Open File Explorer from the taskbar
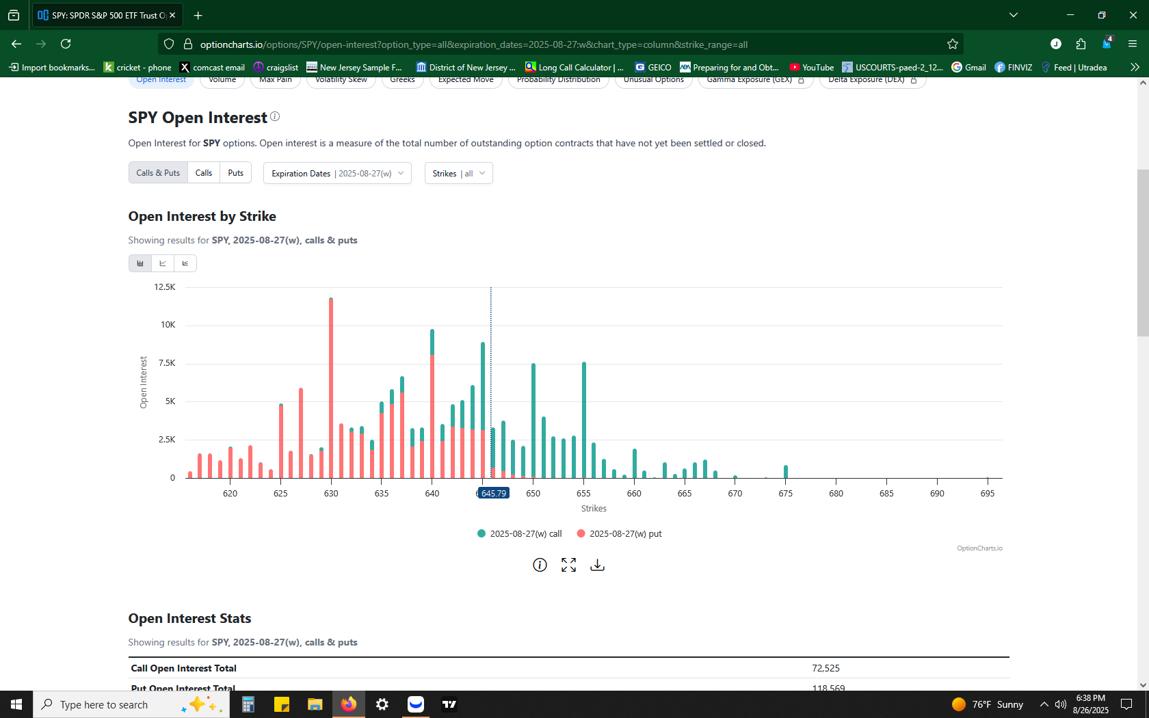This screenshot has height=718, width=1149. coord(315,704)
